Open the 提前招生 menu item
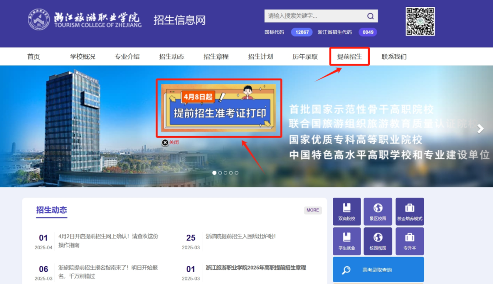The height and width of the screenshot is (284, 493). point(349,57)
